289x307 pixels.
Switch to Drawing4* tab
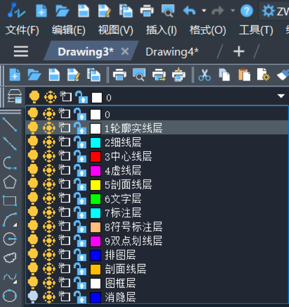click(172, 52)
